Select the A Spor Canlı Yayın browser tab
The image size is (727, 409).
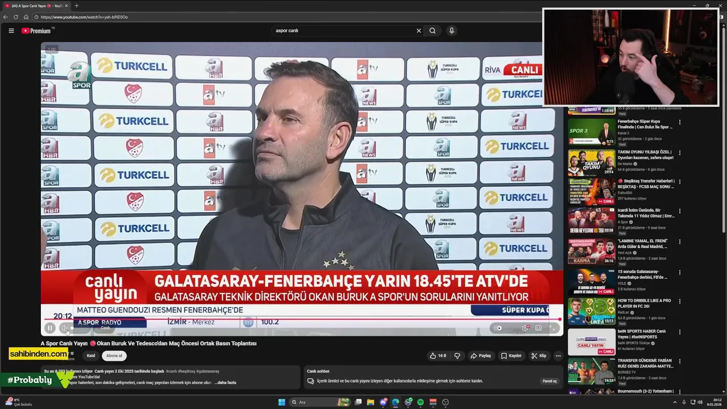(35, 6)
